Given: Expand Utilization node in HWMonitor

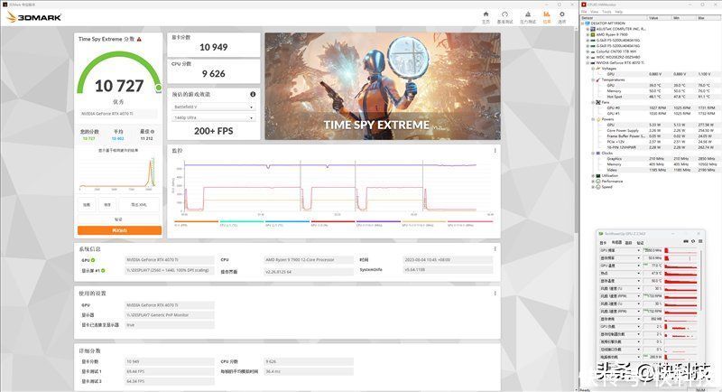Looking at the screenshot, I should pos(593,175).
